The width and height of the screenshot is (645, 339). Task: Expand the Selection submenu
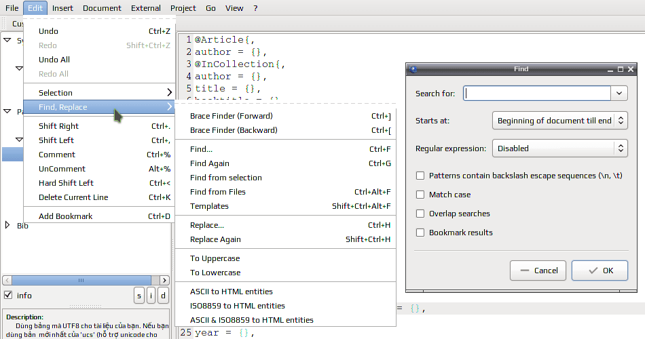click(x=99, y=93)
